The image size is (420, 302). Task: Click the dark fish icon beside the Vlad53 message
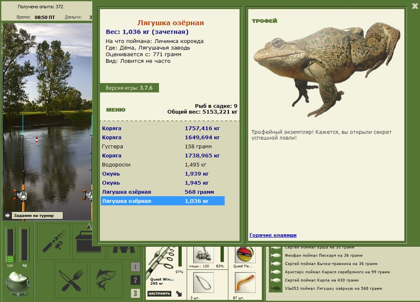275,288
